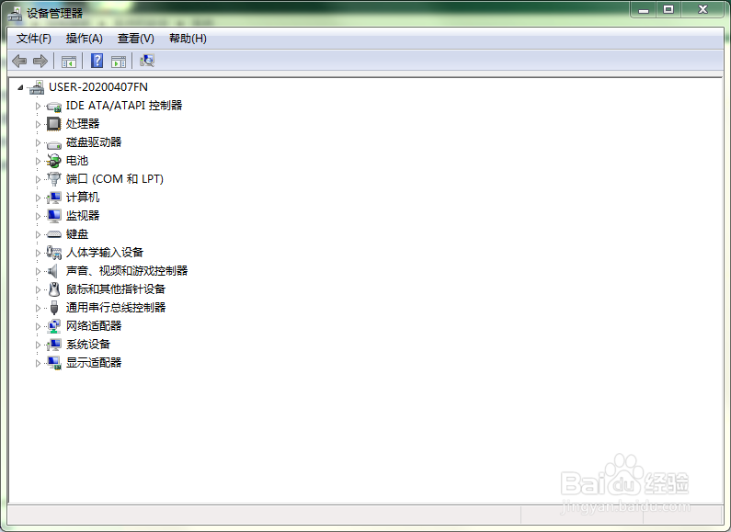Open the 查看(V) menu
The image size is (731, 532).
[136, 39]
